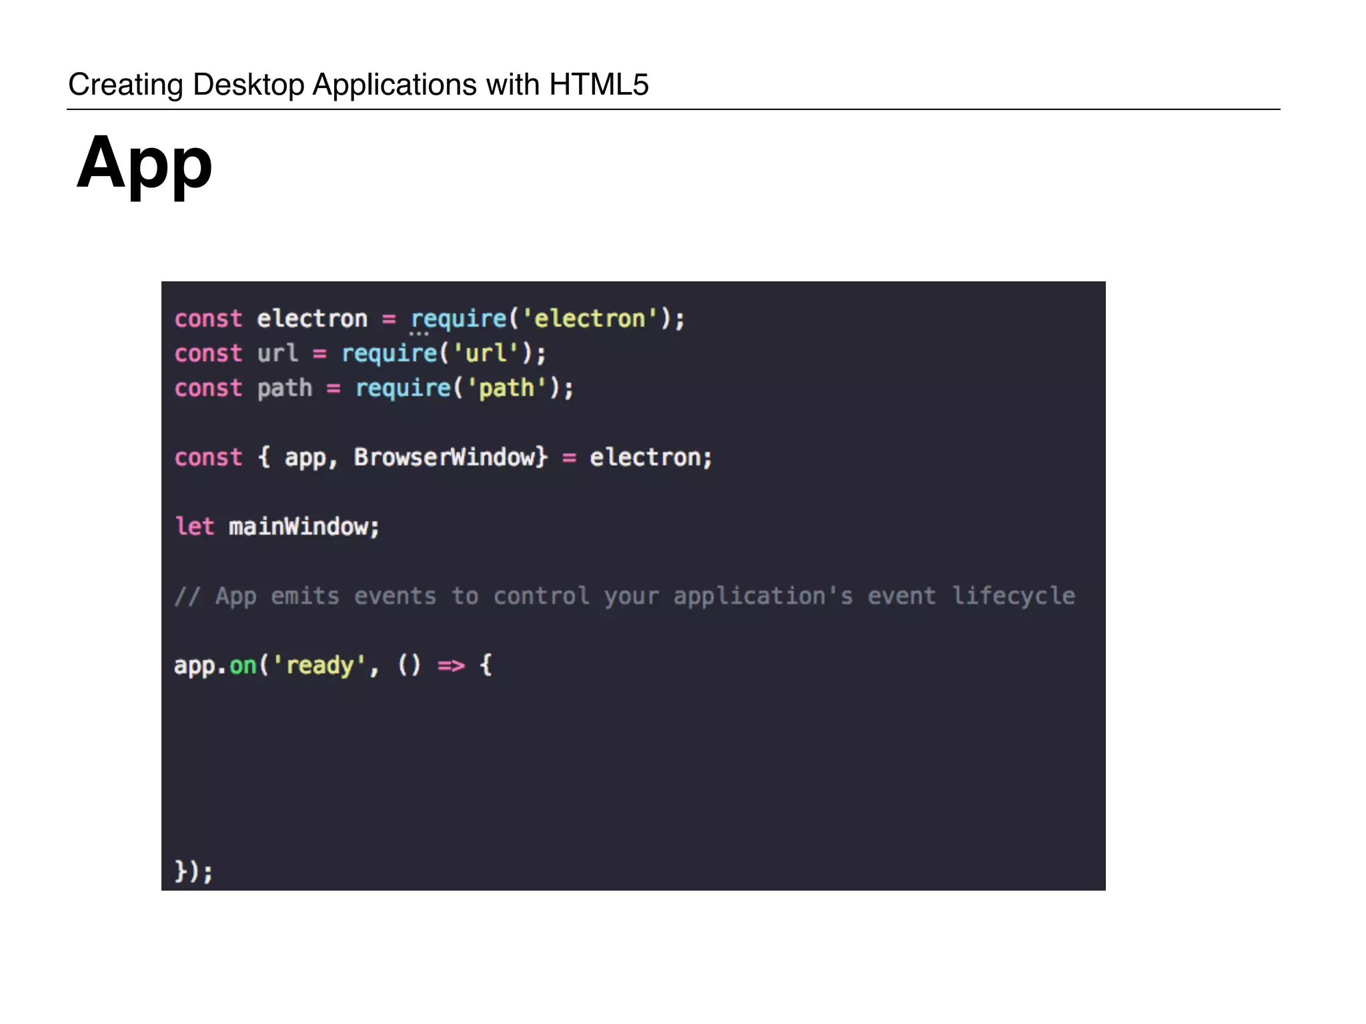The image size is (1366, 1024).
Task: Click the 'url' string literal
Action: (486, 353)
